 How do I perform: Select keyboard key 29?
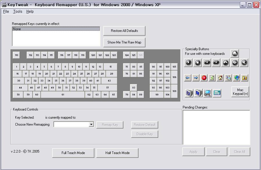pyautogui.click(x=111, y=74)
